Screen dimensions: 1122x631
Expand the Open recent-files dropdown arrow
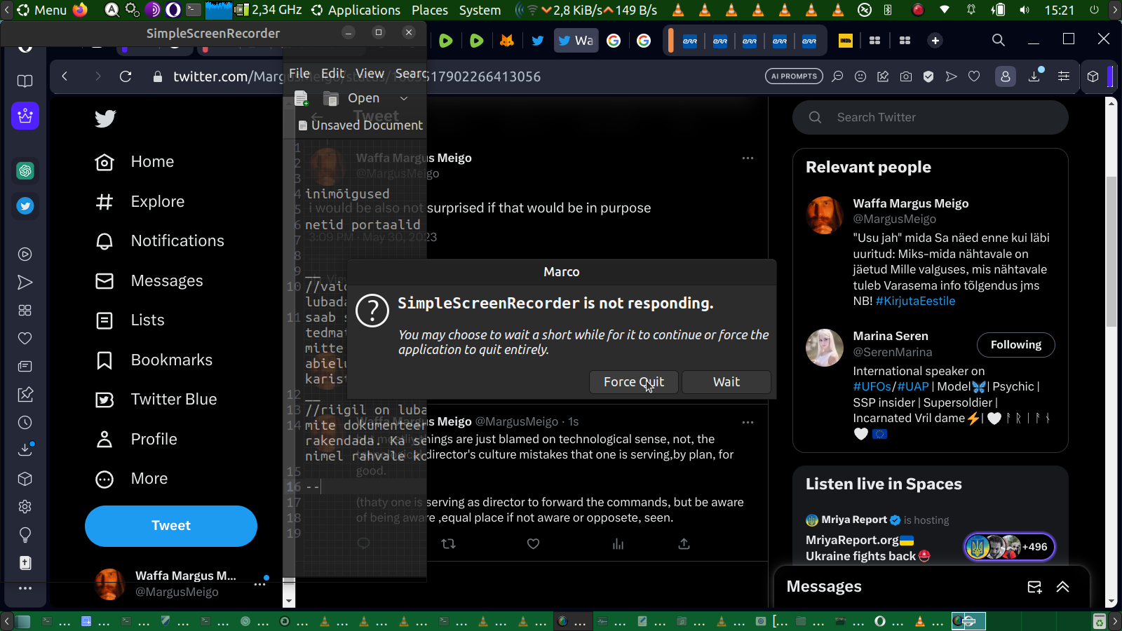click(x=404, y=98)
